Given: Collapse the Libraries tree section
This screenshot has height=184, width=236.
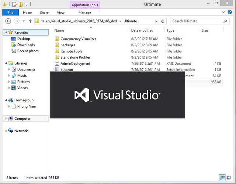Looking at the screenshot, I should pyautogui.click(x=6, y=63).
